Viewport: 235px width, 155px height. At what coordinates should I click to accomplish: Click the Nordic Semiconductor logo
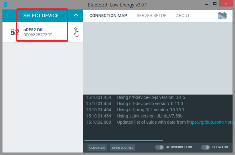pos(222,16)
